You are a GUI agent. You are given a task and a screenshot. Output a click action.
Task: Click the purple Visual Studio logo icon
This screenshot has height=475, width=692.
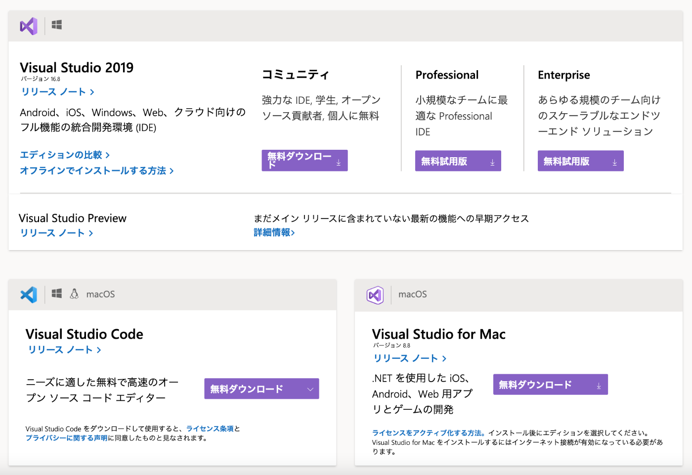pyautogui.click(x=29, y=26)
